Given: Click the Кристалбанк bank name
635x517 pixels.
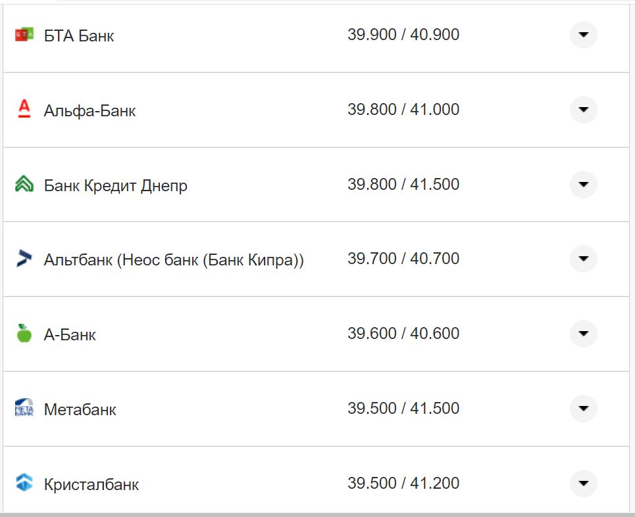Looking at the screenshot, I should [91, 485].
